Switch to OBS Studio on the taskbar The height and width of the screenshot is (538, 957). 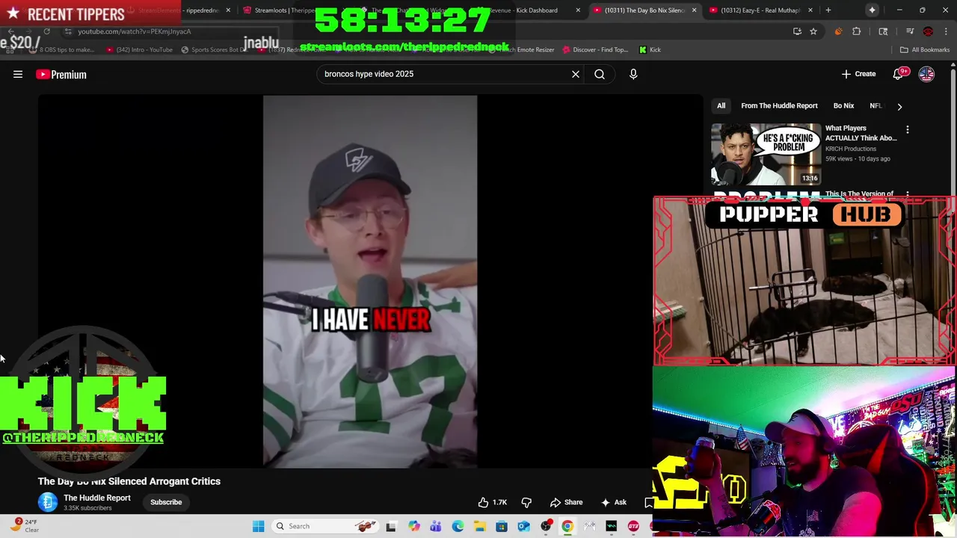[546, 526]
